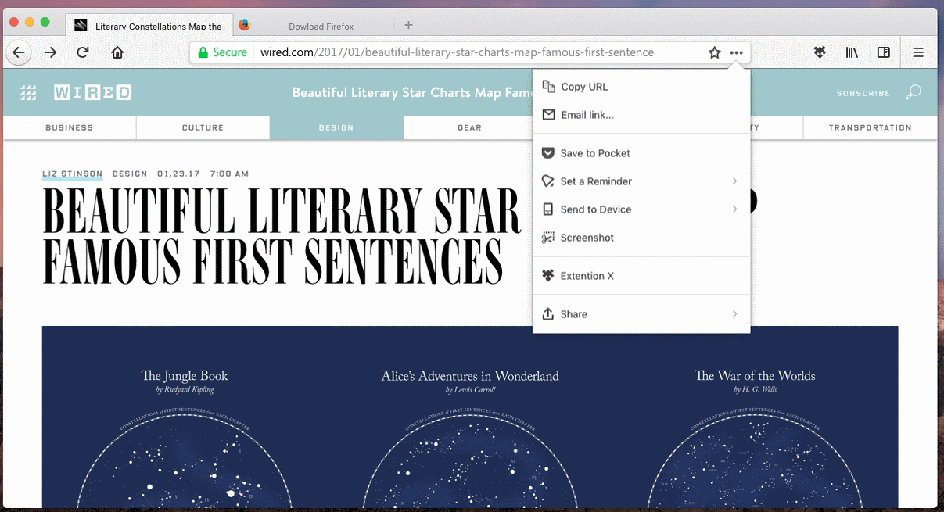Navigate back to the previous page

pyautogui.click(x=18, y=52)
